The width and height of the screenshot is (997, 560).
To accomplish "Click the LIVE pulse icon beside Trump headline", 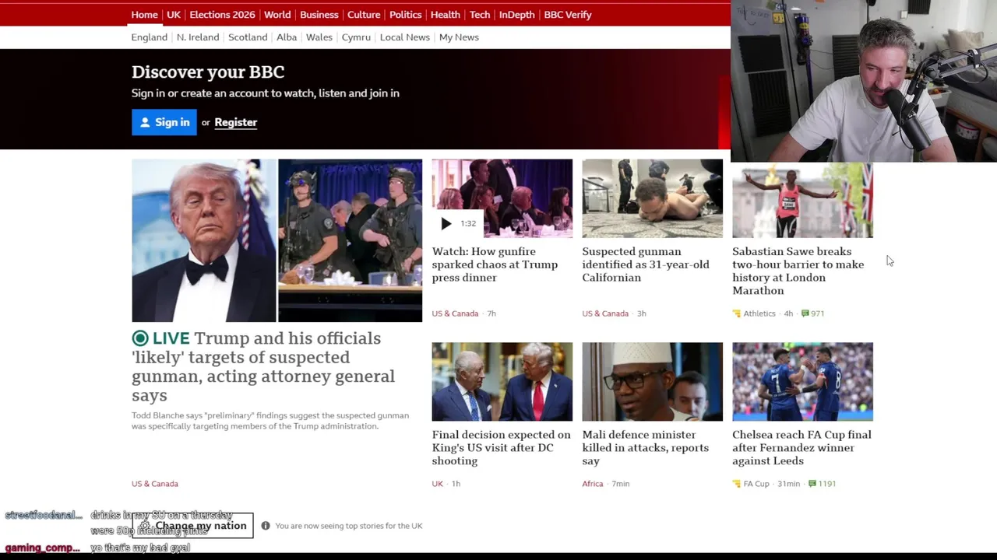I will (140, 338).
